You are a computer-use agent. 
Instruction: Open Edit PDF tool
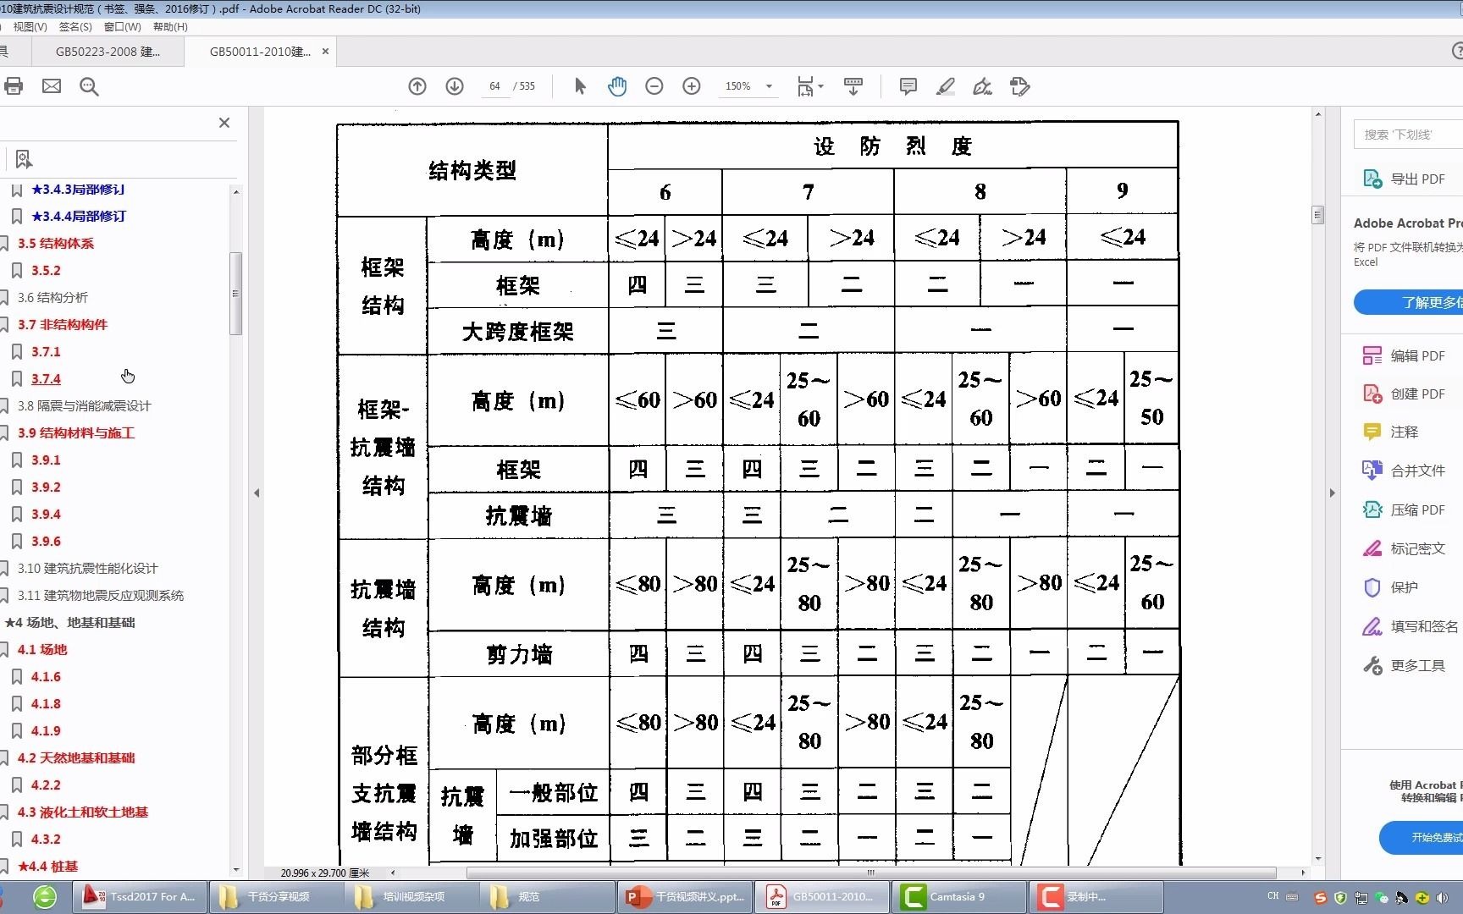[1405, 355]
